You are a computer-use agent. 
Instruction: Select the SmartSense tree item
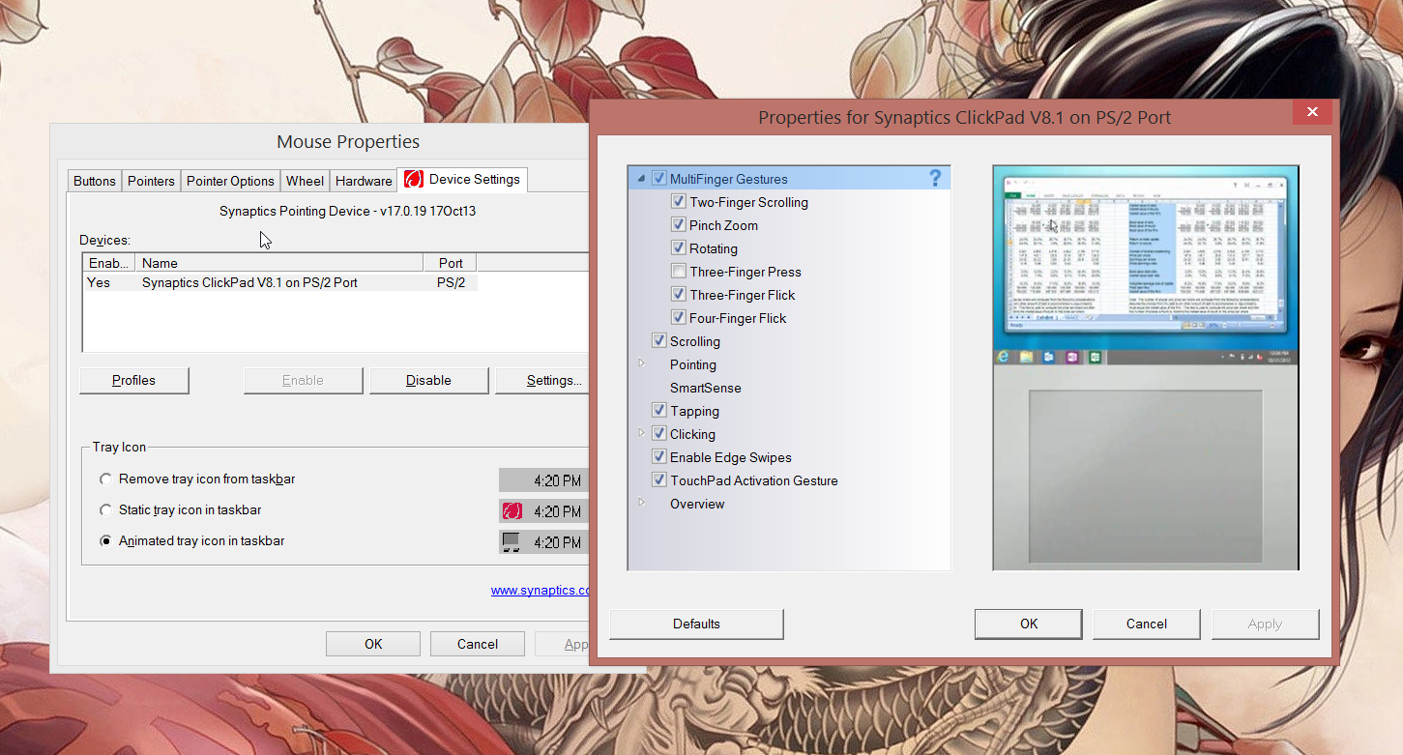[x=706, y=388]
